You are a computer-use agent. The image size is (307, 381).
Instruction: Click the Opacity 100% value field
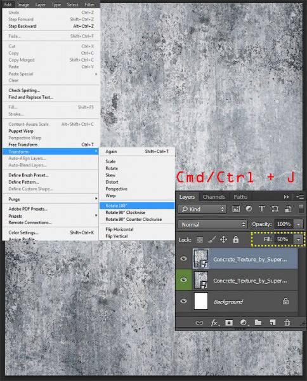pyautogui.click(x=284, y=224)
